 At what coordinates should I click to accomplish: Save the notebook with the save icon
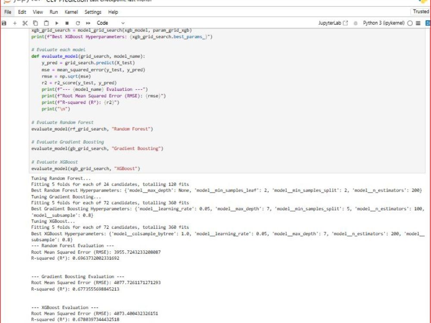click(4, 23)
